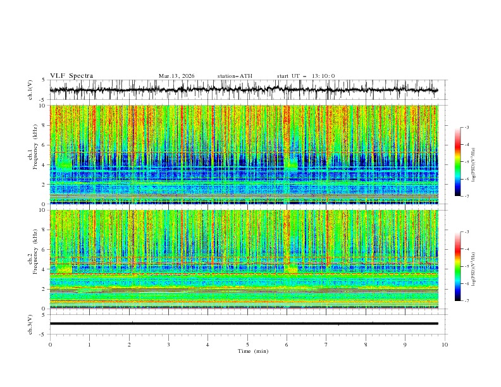Click the time axis tick label '1'
Viewport: 501px width, 387px height.
[x=89, y=345]
